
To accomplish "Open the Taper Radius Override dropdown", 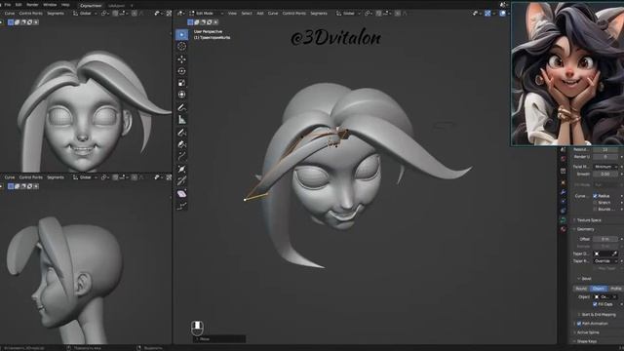I will click(605, 261).
